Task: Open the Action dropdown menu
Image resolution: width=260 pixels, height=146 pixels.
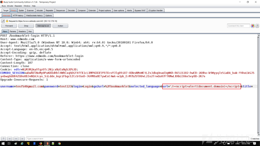Action: click(60, 26)
